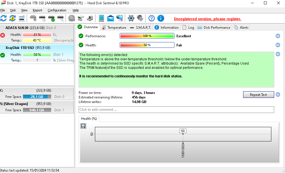The height and width of the screenshot is (173, 285).
Task: Click the 'Estimated remaining lifetime' value 456 days
Action: click(x=139, y=97)
